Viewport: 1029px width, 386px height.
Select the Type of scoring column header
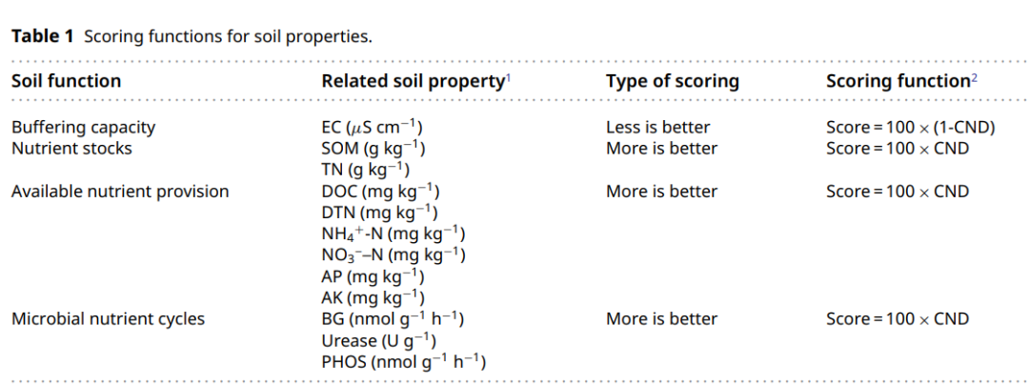pyautogui.click(x=673, y=81)
